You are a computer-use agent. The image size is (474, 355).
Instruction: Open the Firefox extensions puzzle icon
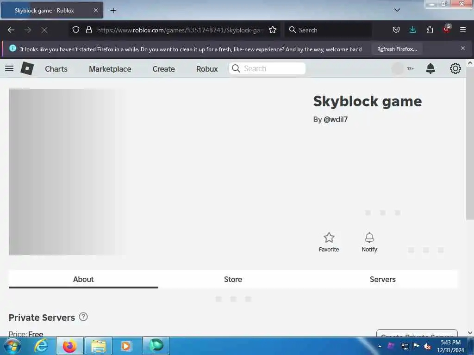tap(430, 30)
